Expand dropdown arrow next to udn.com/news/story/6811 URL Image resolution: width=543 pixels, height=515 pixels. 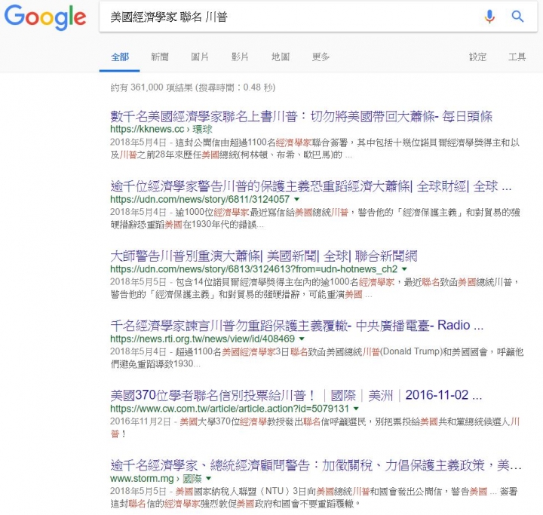pyautogui.click(x=296, y=200)
